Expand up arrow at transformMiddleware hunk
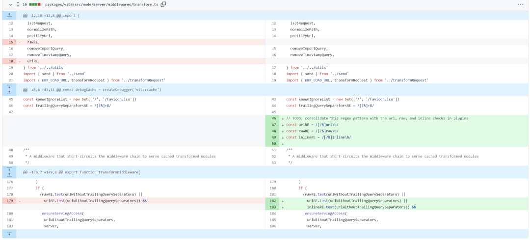Viewport: 530px width, 240px height. click(9, 175)
